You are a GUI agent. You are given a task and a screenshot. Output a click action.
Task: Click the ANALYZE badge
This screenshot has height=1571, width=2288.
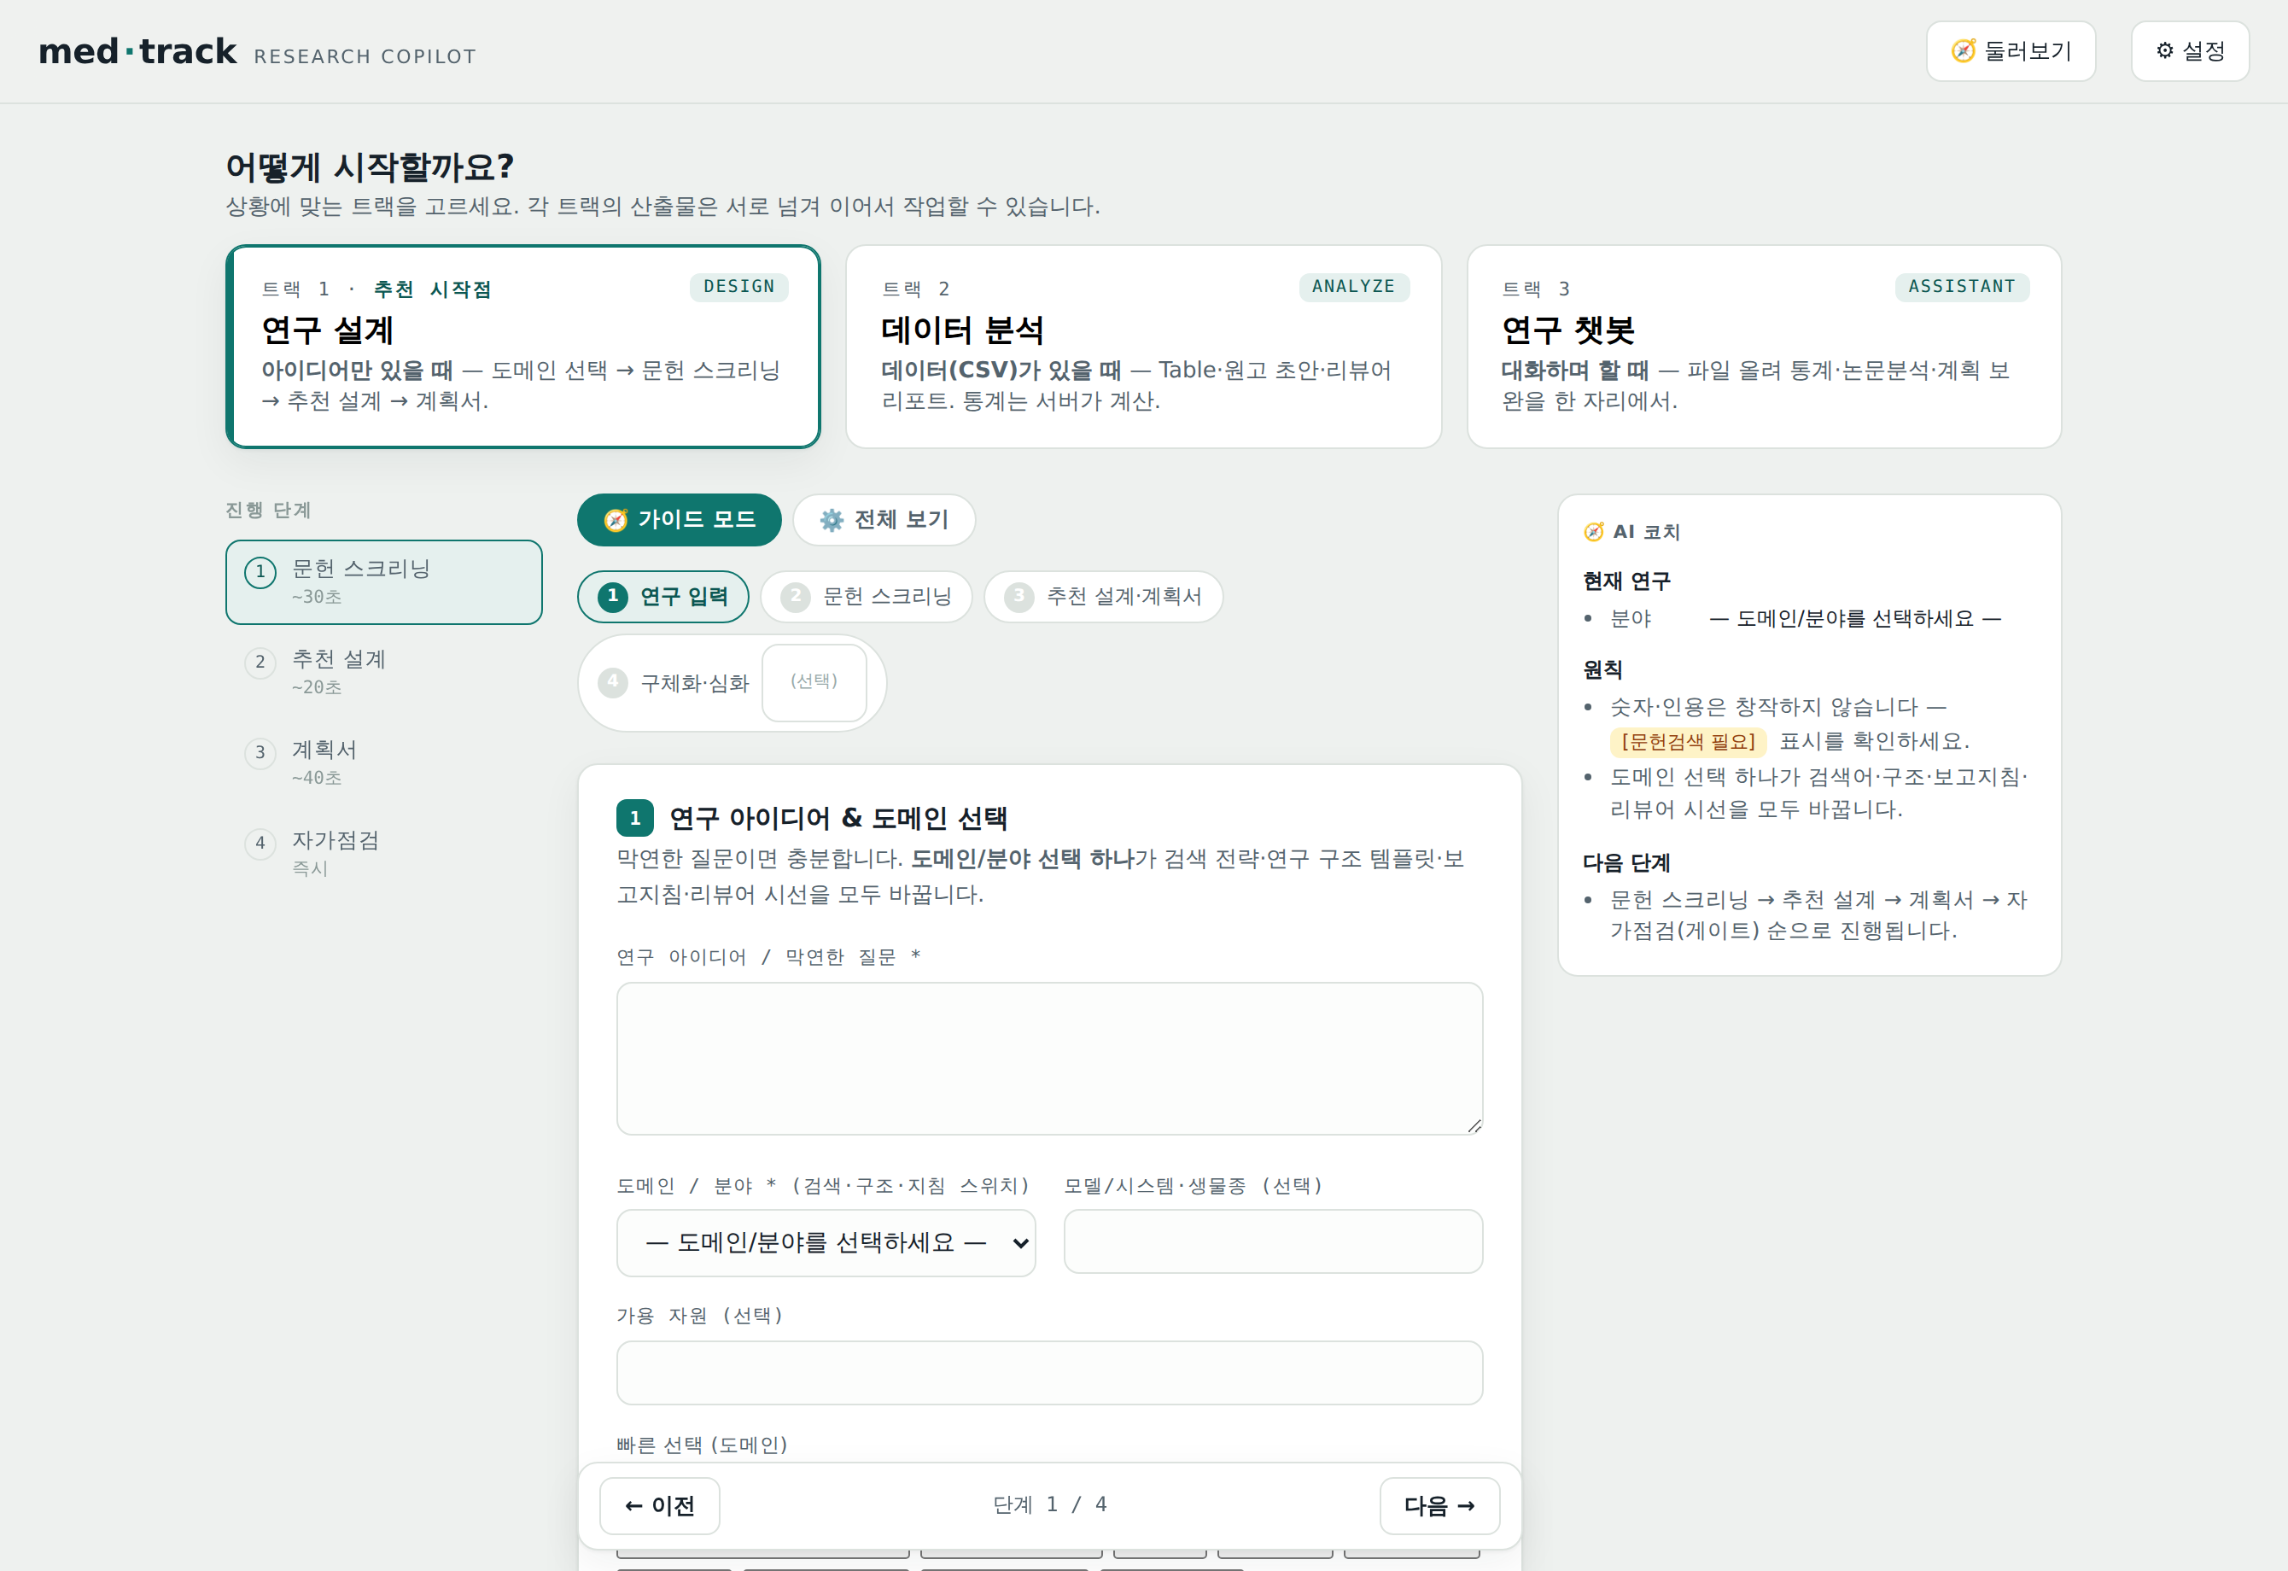click(1354, 286)
